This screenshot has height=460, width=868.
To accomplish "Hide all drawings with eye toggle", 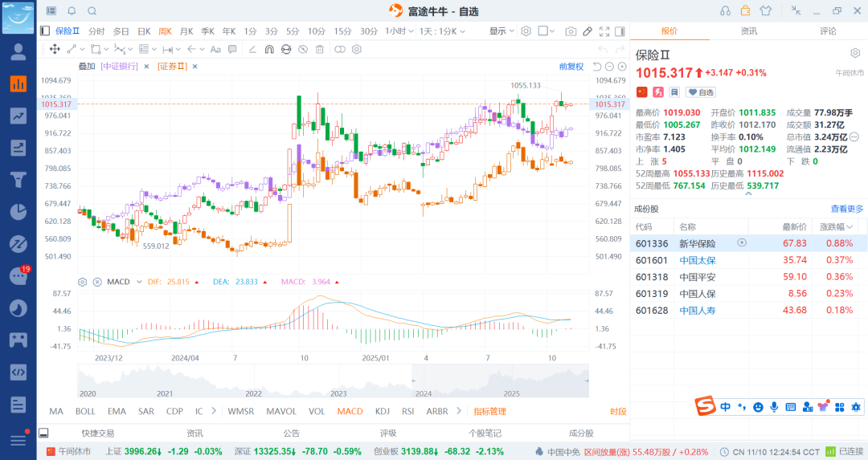I will 302,49.
